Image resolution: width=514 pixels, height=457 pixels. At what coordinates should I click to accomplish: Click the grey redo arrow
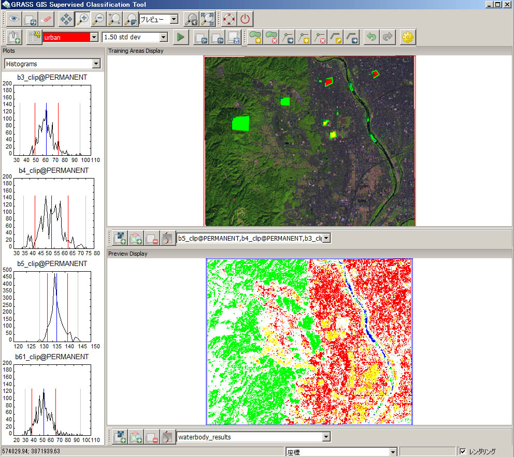coord(388,37)
